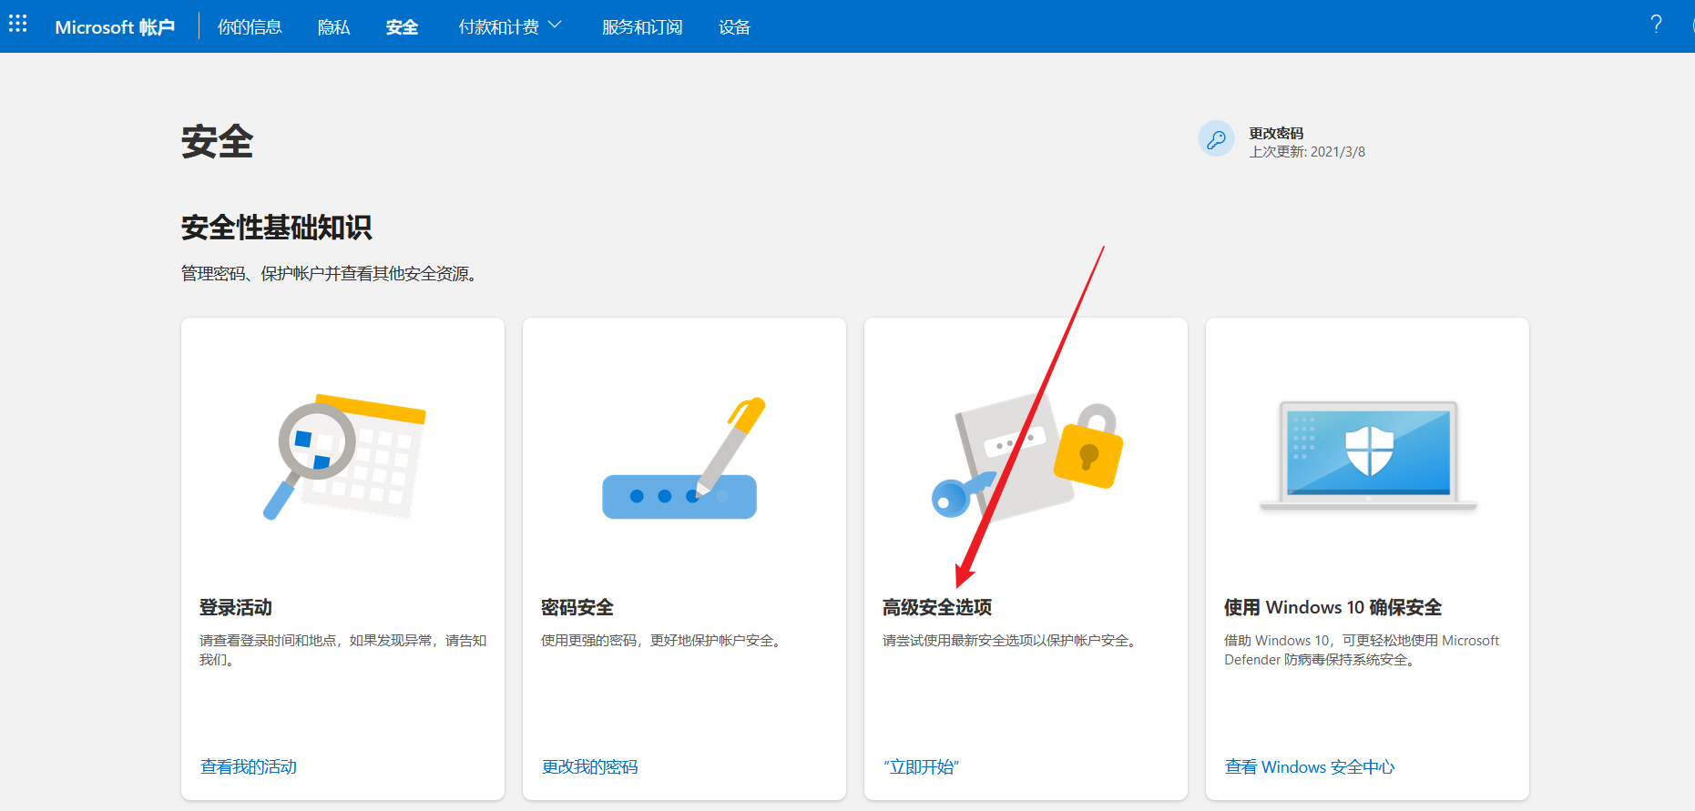Image resolution: width=1695 pixels, height=811 pixels.
Task: Click the 密码安全 password pen illustration
Action: point(684,458)
